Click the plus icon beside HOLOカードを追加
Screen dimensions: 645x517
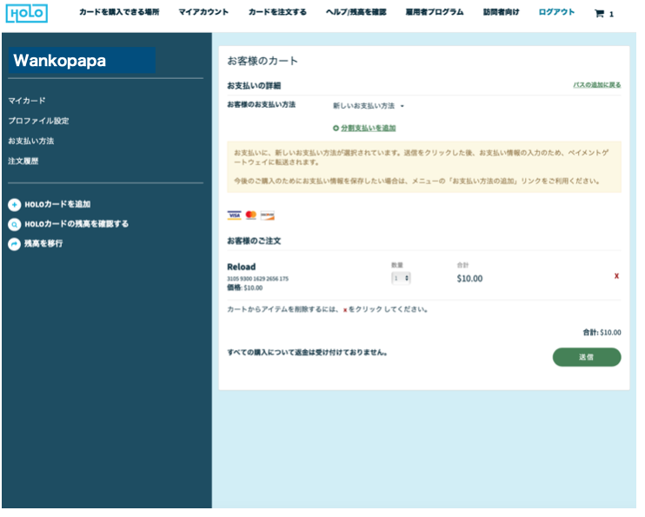15,204
